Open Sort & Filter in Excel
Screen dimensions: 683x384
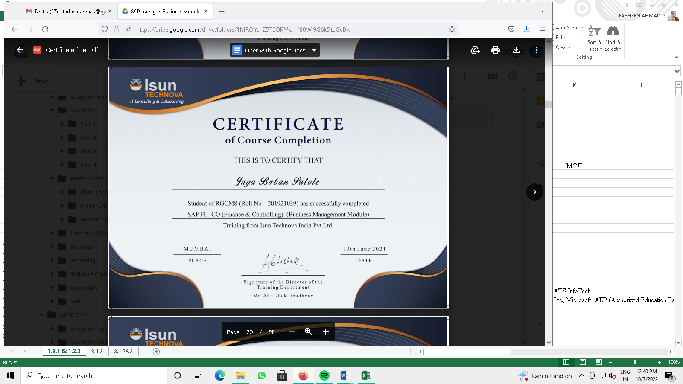click(x=594, y=38)
